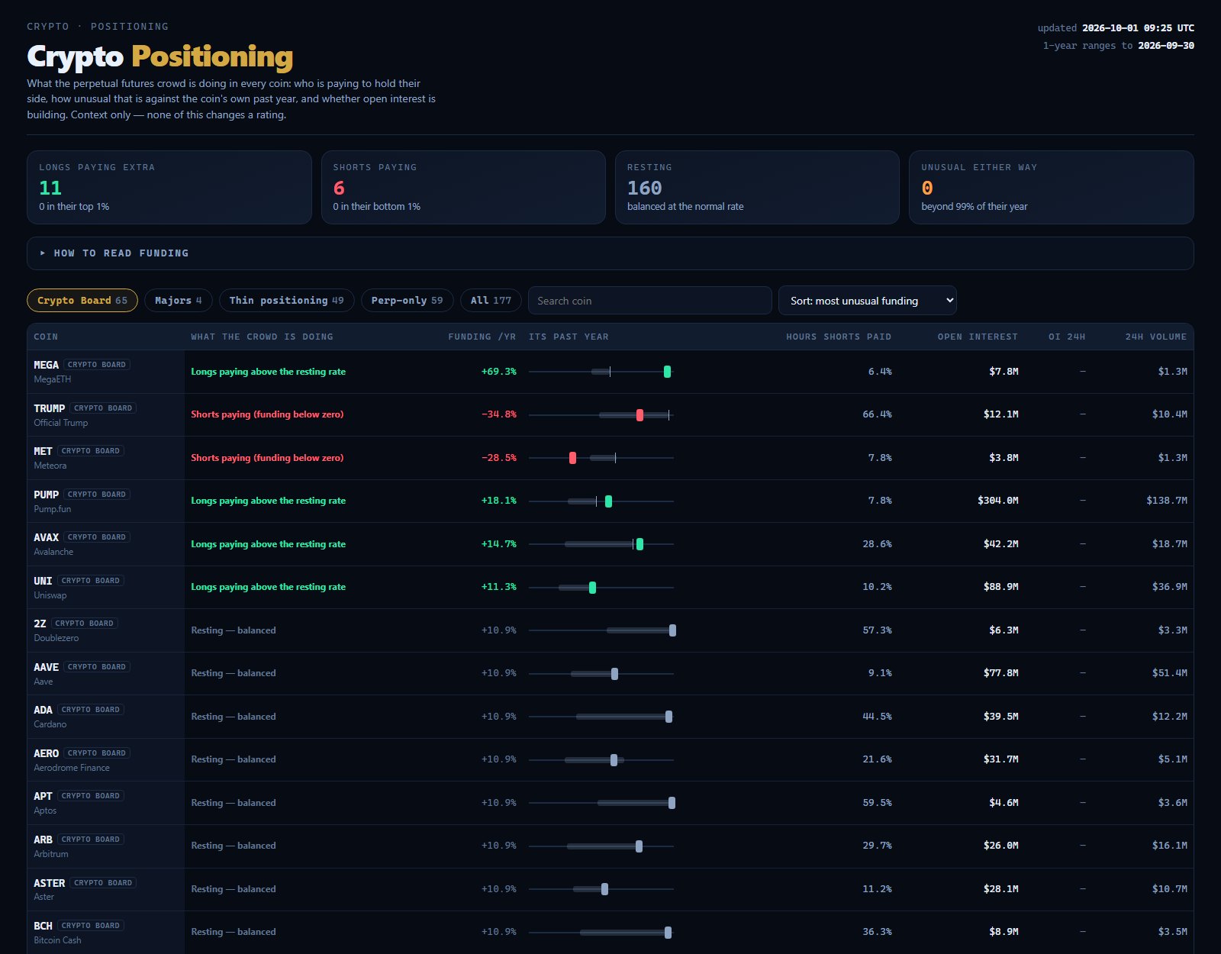Click the Doublezero coin name
The width and height of the screenshot is (1221, 954).
coord(56,638)
